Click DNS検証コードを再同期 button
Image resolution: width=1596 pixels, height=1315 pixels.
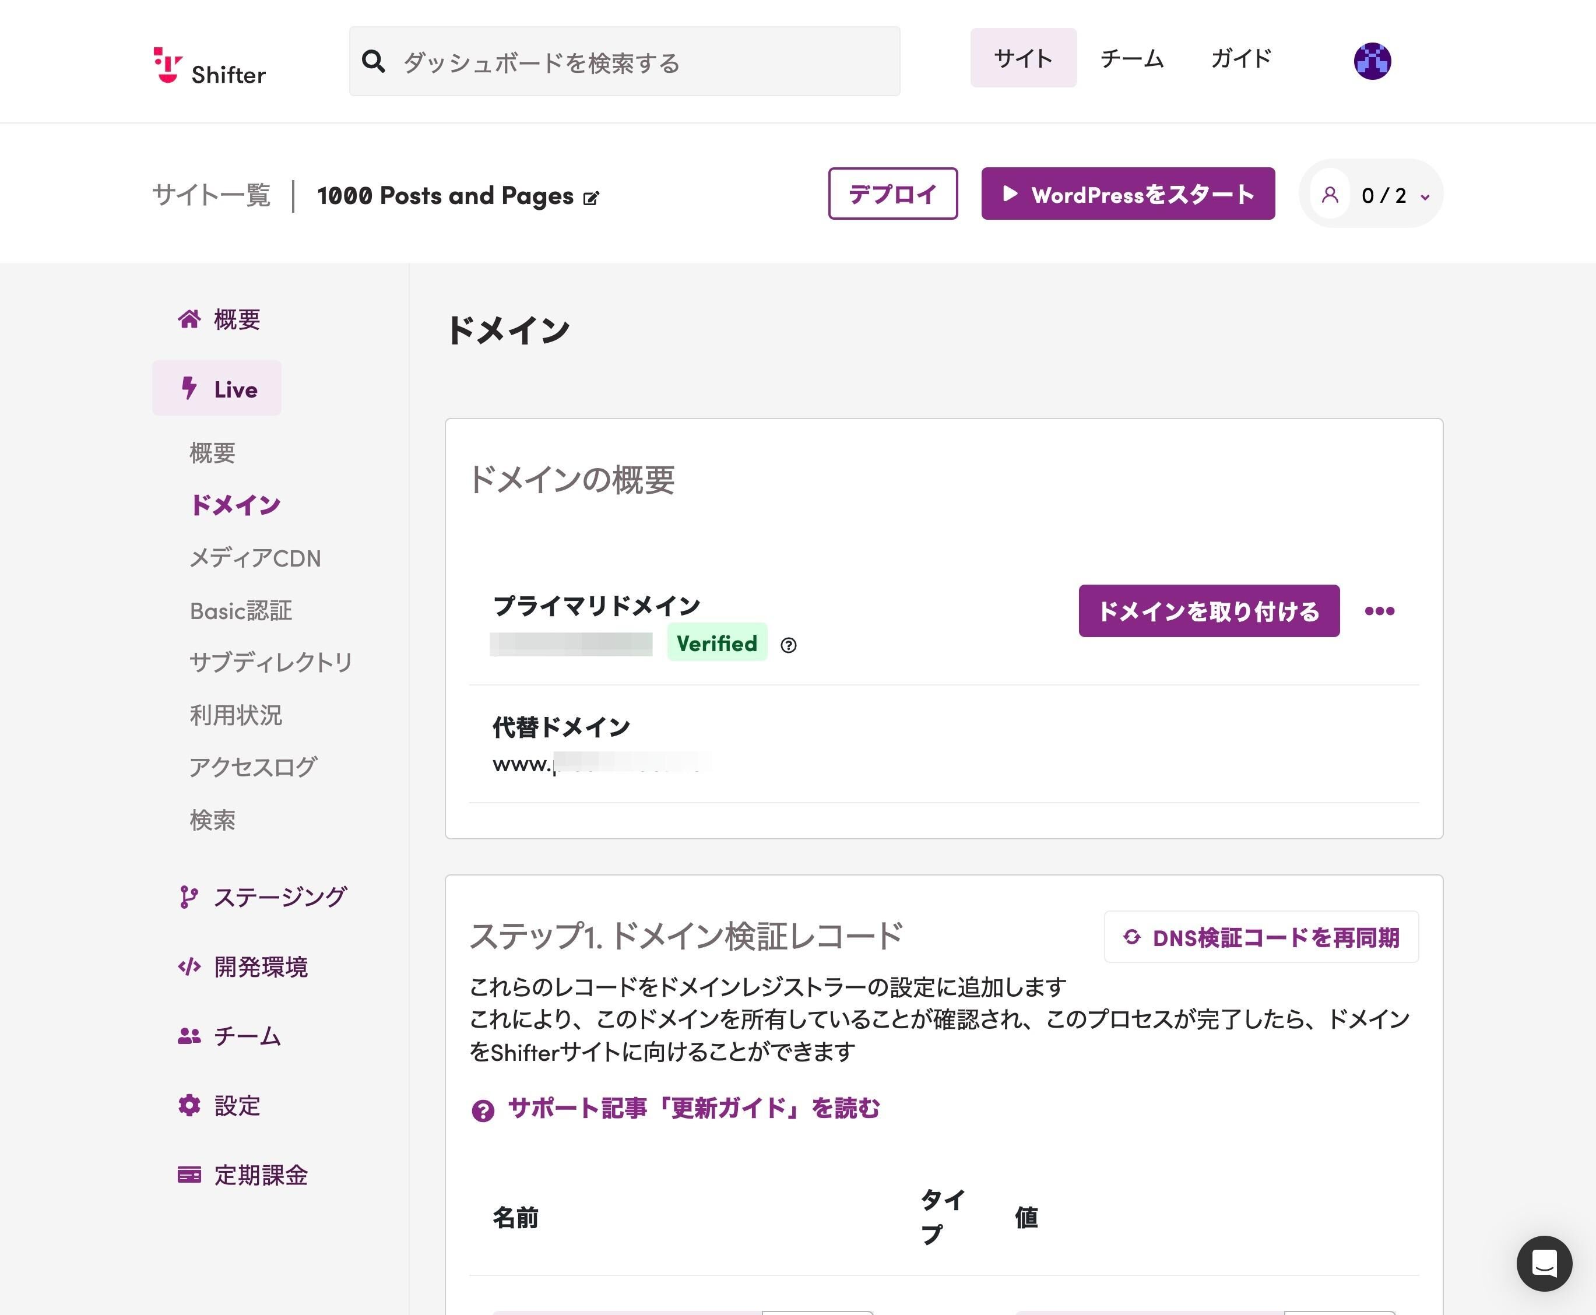(x=1260, y=937)
